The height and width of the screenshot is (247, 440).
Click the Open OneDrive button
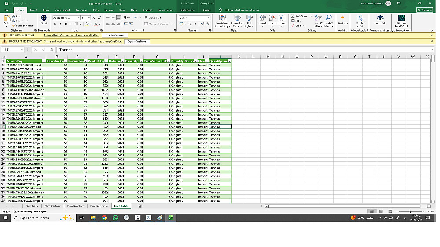[x=137, y=41]
